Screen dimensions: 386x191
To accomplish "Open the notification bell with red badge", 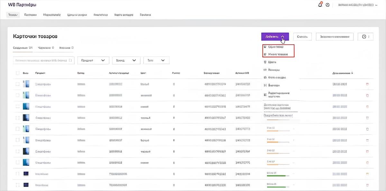I will [320, 5].
